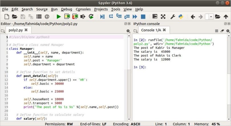The height and width of the screenshot is (126, 231).
Task: Run the current cell
Action: [x=67, y=16]
